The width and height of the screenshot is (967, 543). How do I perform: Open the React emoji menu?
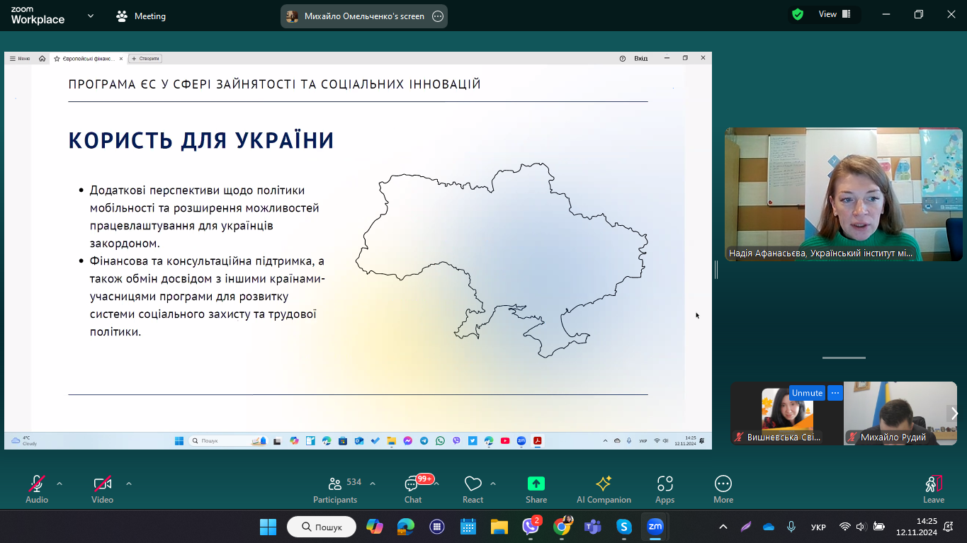[x=473, y=489]
